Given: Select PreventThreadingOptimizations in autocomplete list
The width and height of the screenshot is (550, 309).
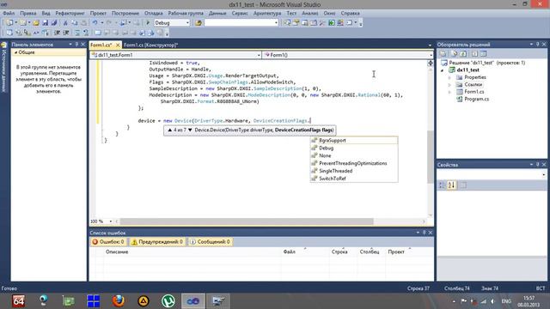Looking at the screenshot, I should tap(354, 163).
